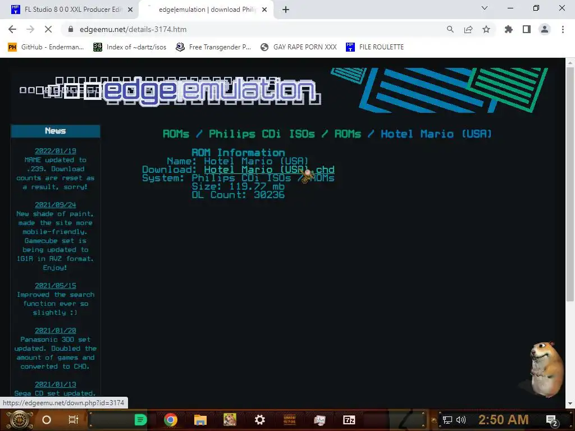
Task: Open a new browser tab
Action: 286,10
